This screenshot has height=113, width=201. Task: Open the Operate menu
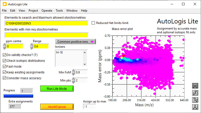(47, 11)
